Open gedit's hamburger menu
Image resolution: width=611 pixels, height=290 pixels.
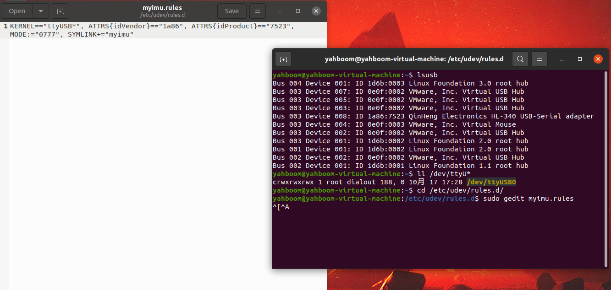[258, 11]
